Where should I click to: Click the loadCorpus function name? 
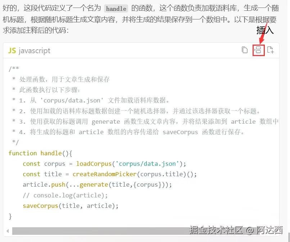pos(94,164)
